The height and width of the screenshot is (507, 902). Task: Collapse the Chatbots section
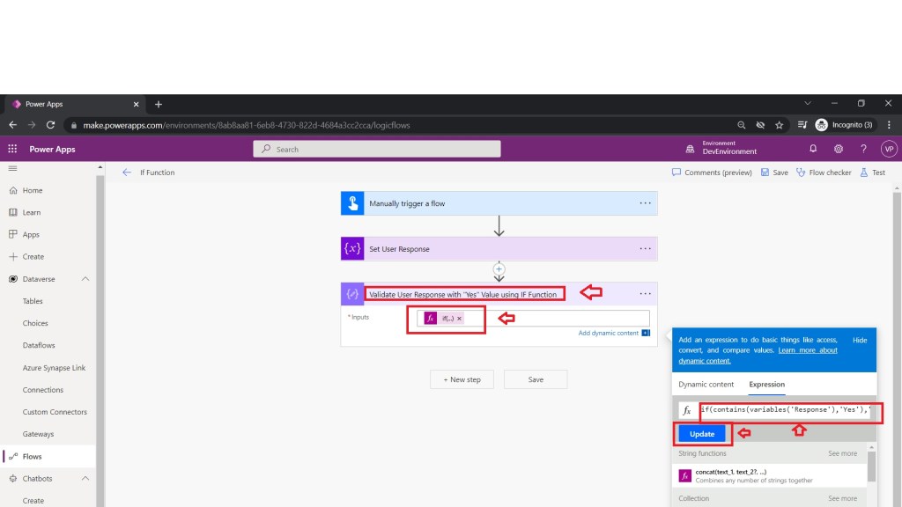pos(85,479)
